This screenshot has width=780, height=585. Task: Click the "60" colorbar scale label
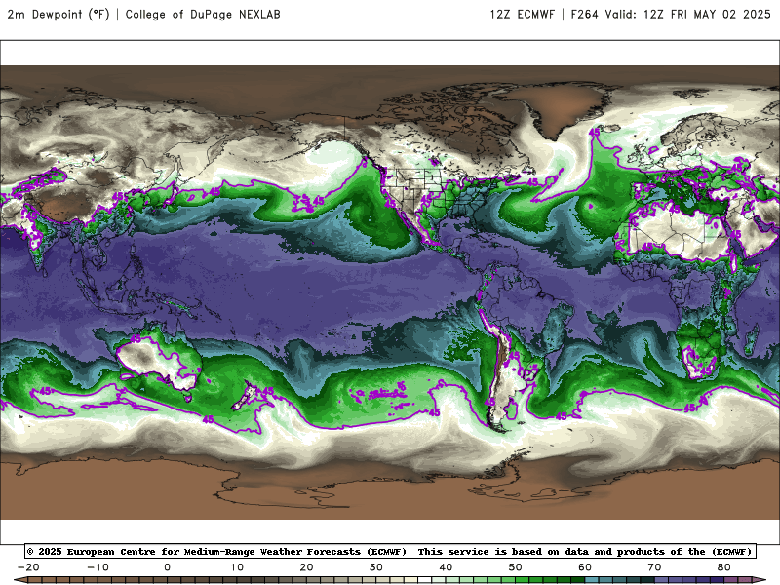coord(585,567)
